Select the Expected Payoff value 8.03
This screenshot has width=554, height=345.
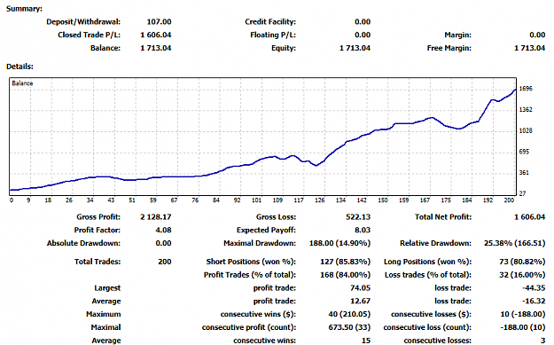click(x=363, y=230)
